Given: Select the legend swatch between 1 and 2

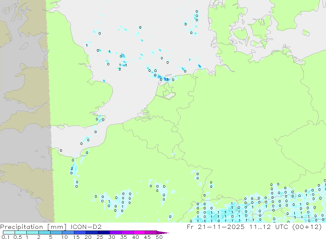Looking at the screenshot, I should 33,232.
